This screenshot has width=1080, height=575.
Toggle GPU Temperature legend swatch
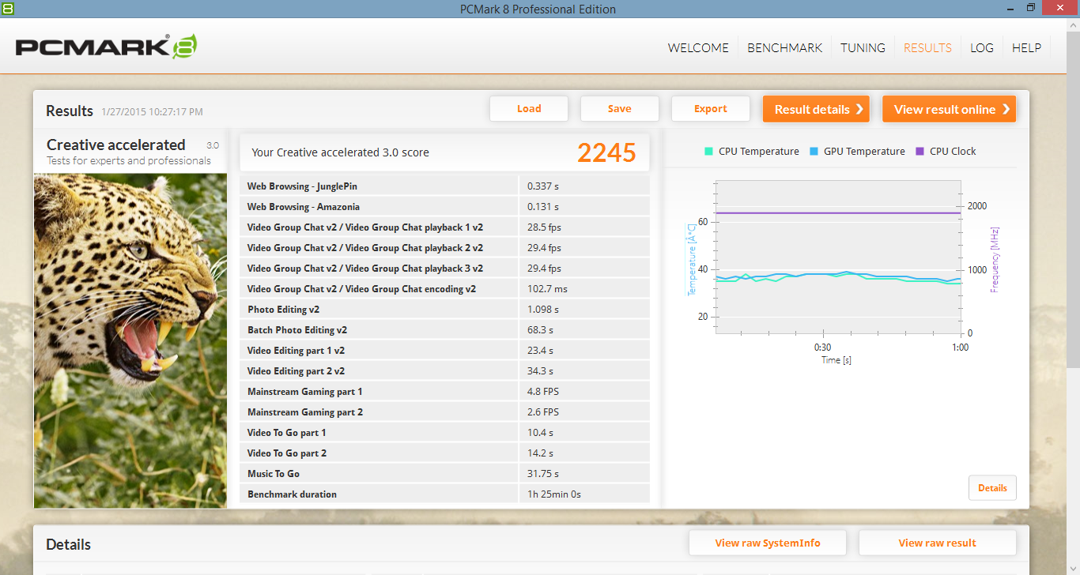814,152
